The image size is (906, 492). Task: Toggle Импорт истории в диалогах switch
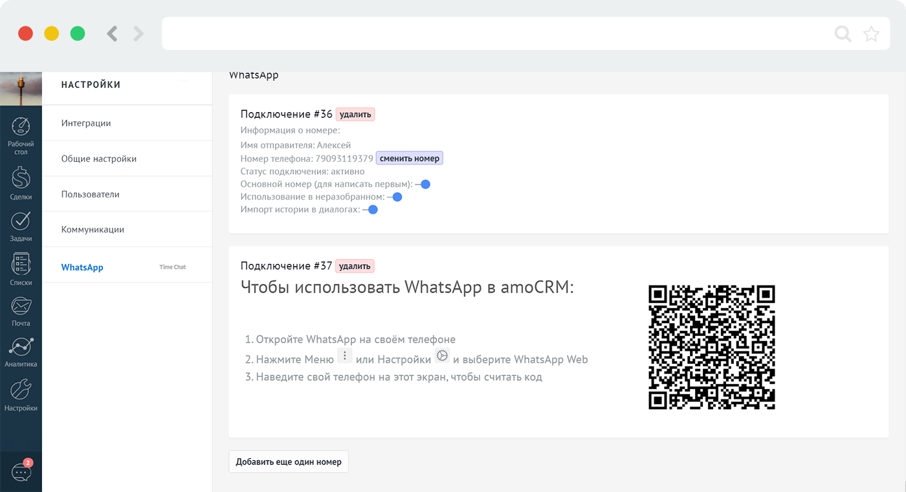coord(370,210)
